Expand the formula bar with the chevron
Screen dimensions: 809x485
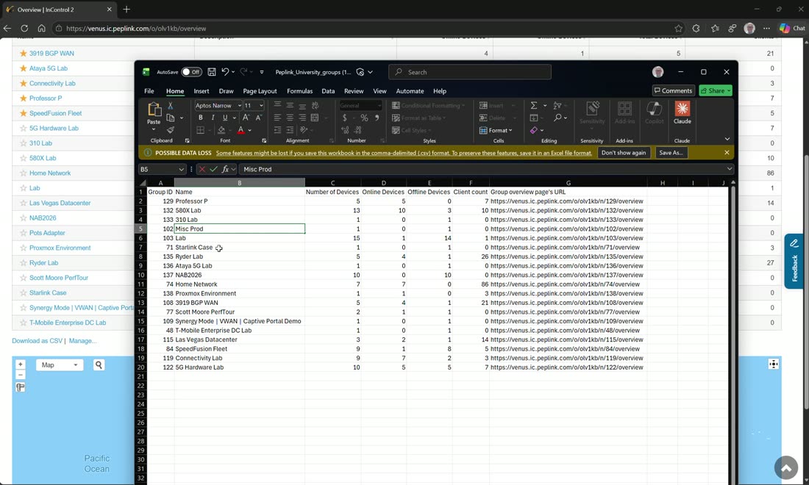[729, 169]
